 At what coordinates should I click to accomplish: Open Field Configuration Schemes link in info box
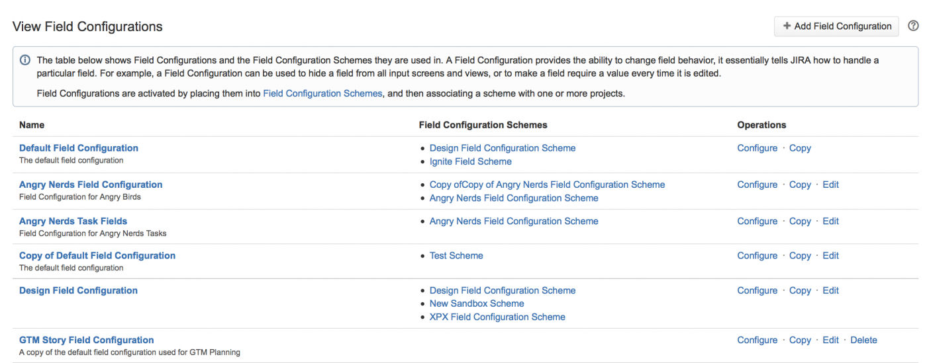pyautogui.click(x=322, y=93)
